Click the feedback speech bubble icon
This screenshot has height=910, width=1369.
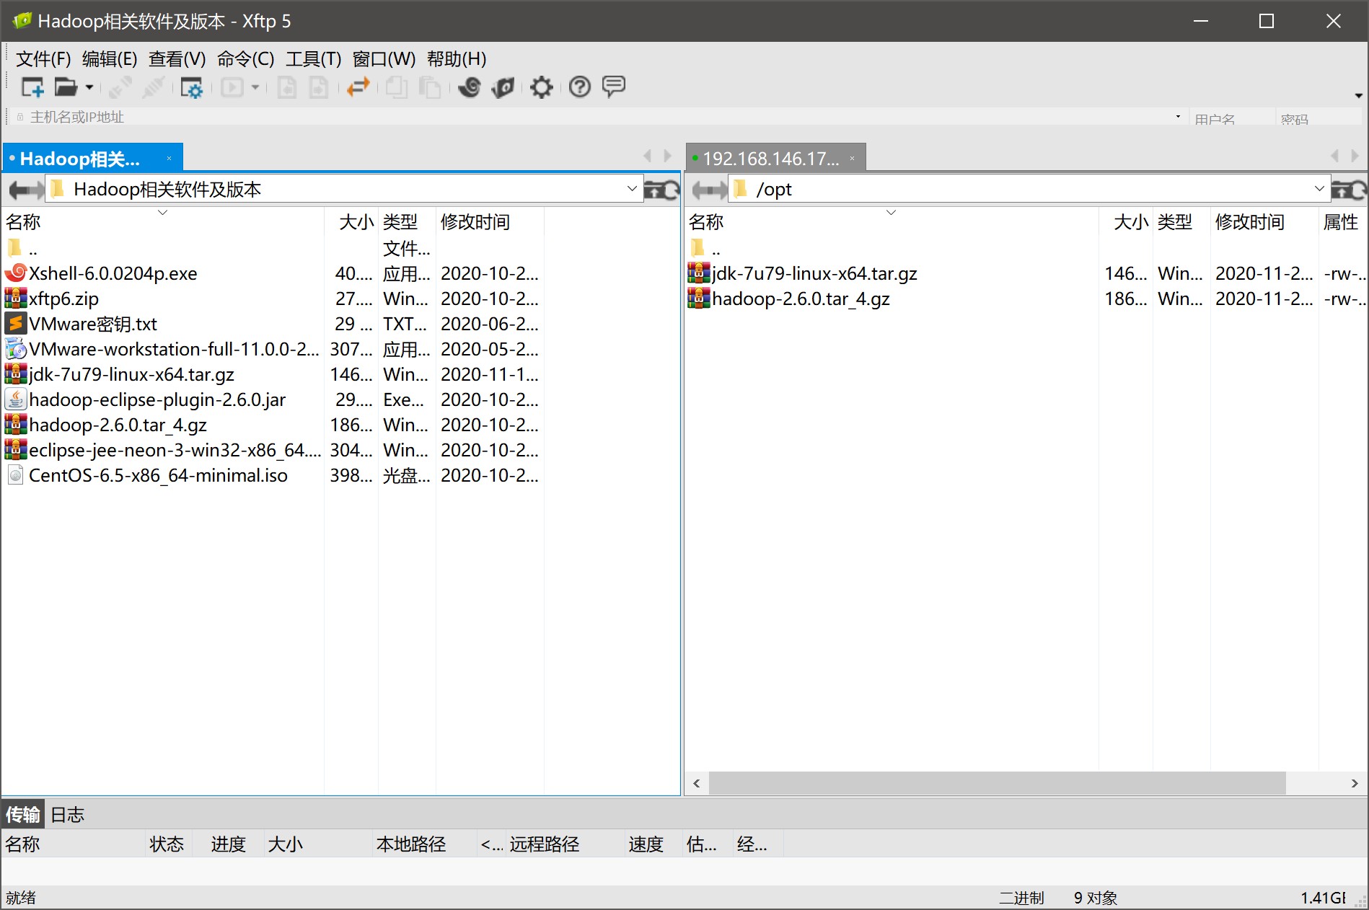(613, 87)
